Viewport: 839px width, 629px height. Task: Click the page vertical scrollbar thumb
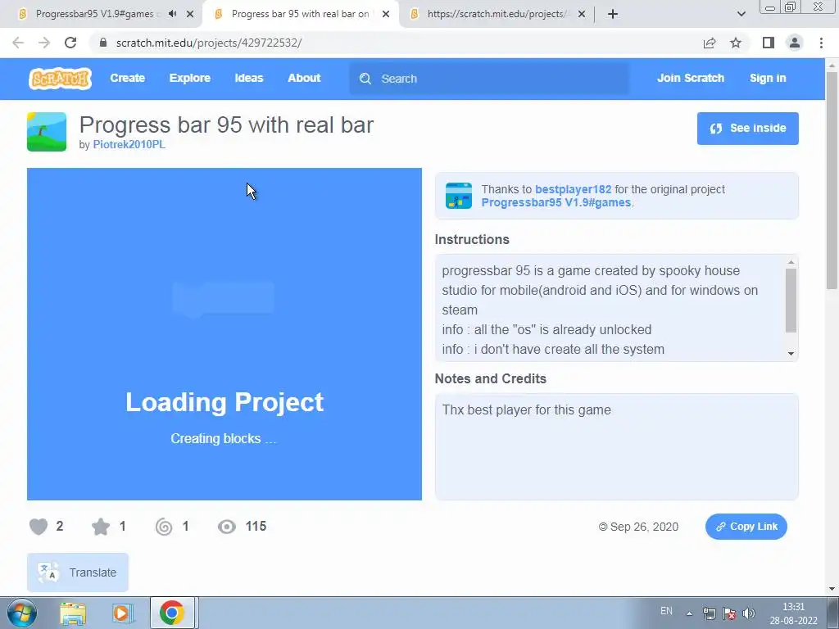(832, 180)
